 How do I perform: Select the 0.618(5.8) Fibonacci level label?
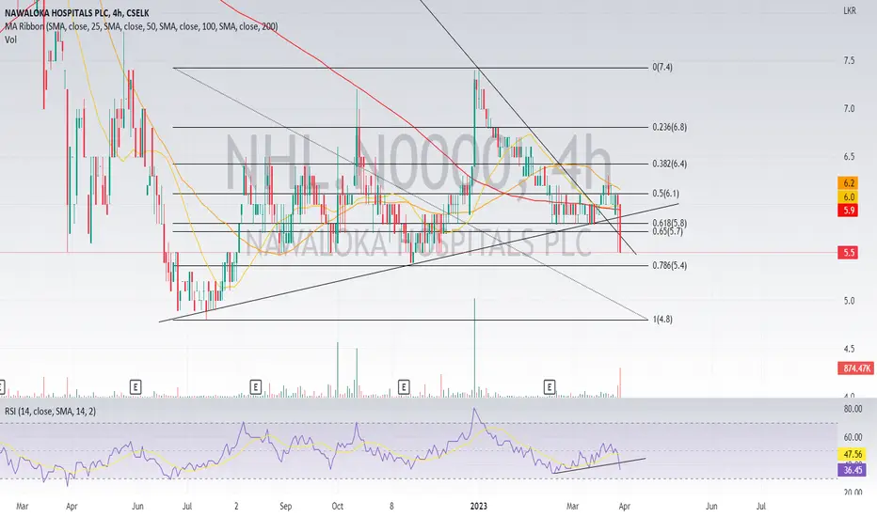669,223
